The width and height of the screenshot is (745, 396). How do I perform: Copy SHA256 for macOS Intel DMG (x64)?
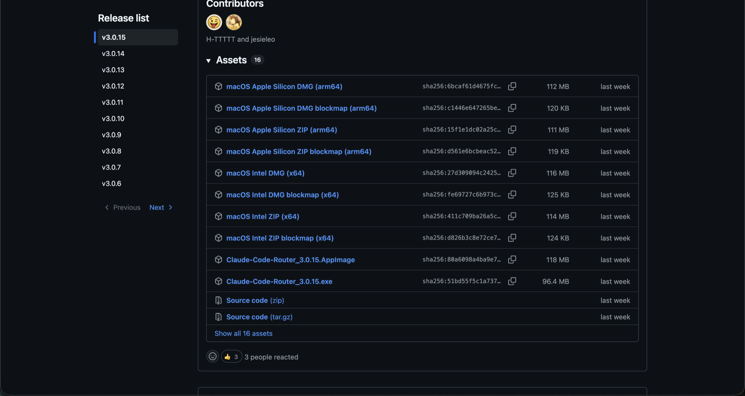[x=512, y=173]
